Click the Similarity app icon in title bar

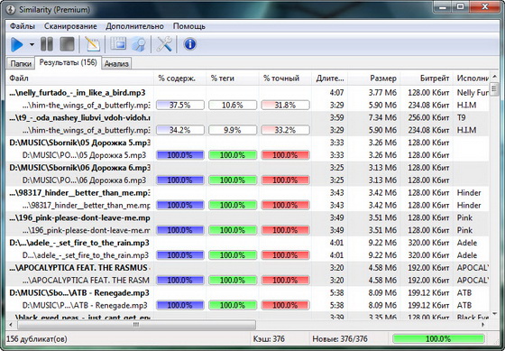[x=11, y=10]
